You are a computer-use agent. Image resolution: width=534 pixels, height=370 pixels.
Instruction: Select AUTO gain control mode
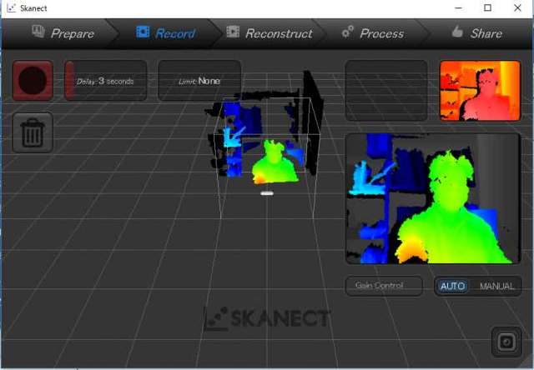[x=452, y=286]
